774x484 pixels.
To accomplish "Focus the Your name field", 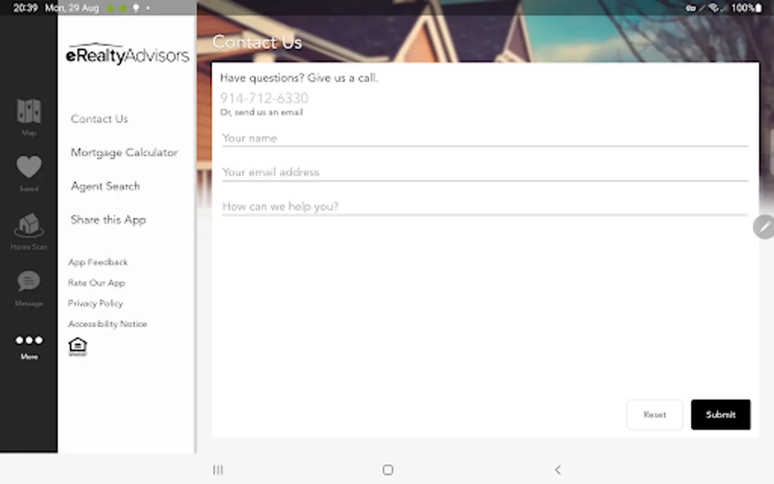I will 485,138.
